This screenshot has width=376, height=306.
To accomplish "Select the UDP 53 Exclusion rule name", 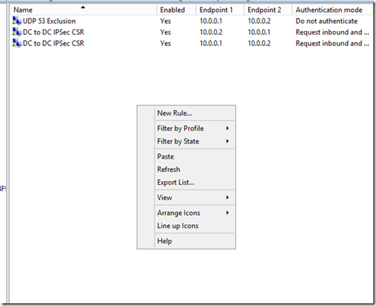I will click(49, 21).
